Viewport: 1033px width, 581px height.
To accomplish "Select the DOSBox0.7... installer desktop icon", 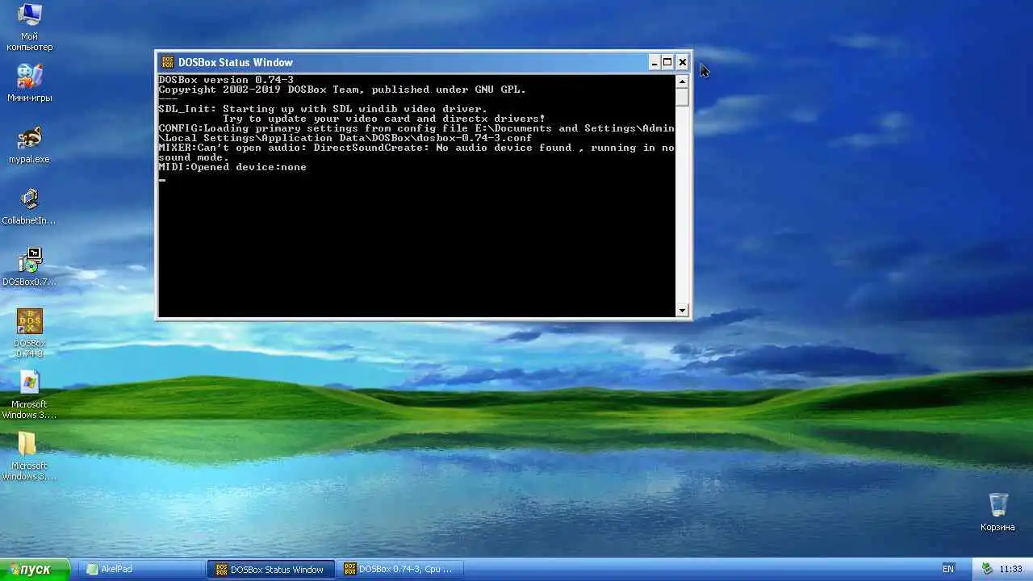I will [x=30, y=268].
